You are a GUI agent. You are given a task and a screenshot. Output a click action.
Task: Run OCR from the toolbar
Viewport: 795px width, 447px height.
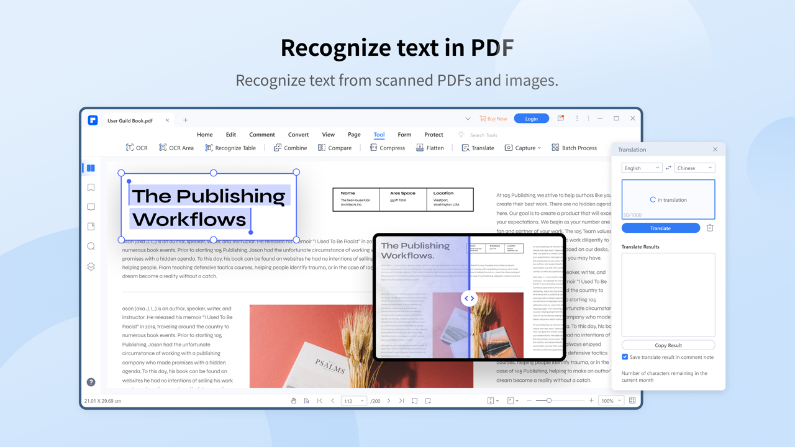(x=137, y=148)
